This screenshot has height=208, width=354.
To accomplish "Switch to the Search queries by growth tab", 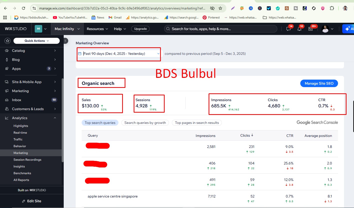I will point(145,123).
